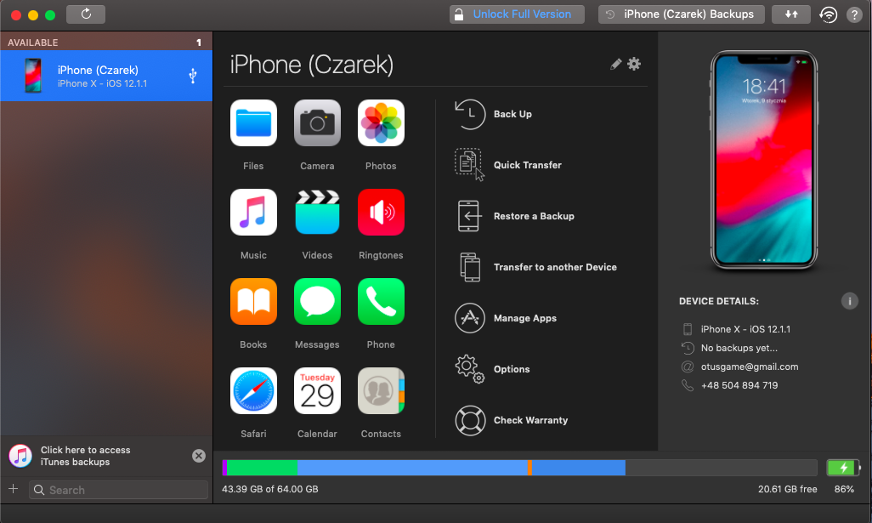872x523 pixels.
Task: View Ringtones stored on device
Action: click(380, 212)
